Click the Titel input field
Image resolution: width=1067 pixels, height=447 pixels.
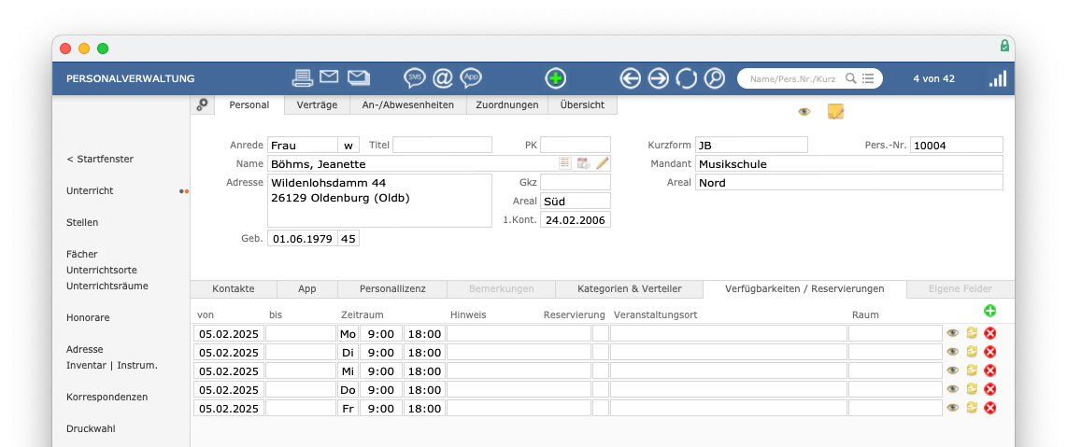point(442,145)
